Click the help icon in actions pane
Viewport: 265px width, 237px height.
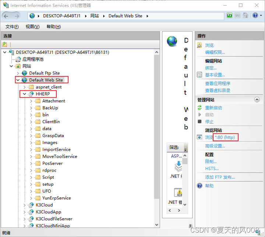point(199,186)
